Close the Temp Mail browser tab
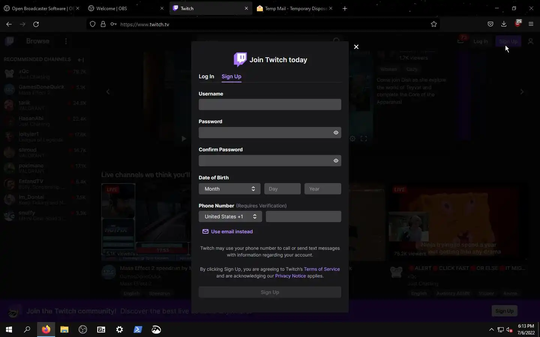The width and height of the screenshot is (540, 337). [331, 8]
